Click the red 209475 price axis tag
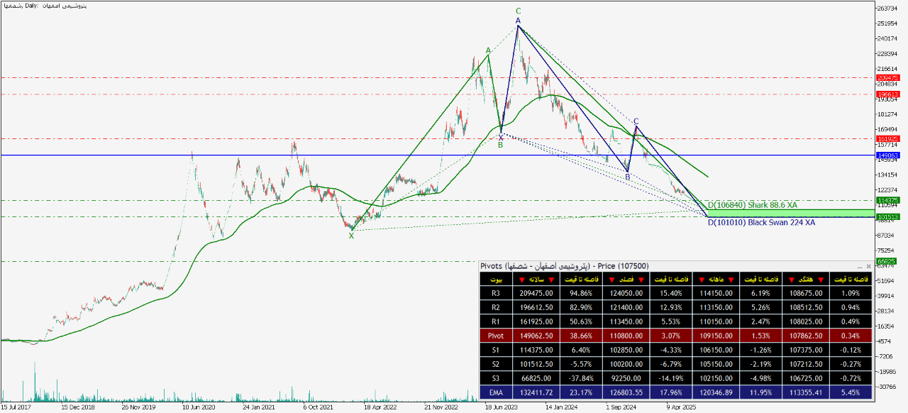Viewport: 908px width, 413px height. pos(887,77)
